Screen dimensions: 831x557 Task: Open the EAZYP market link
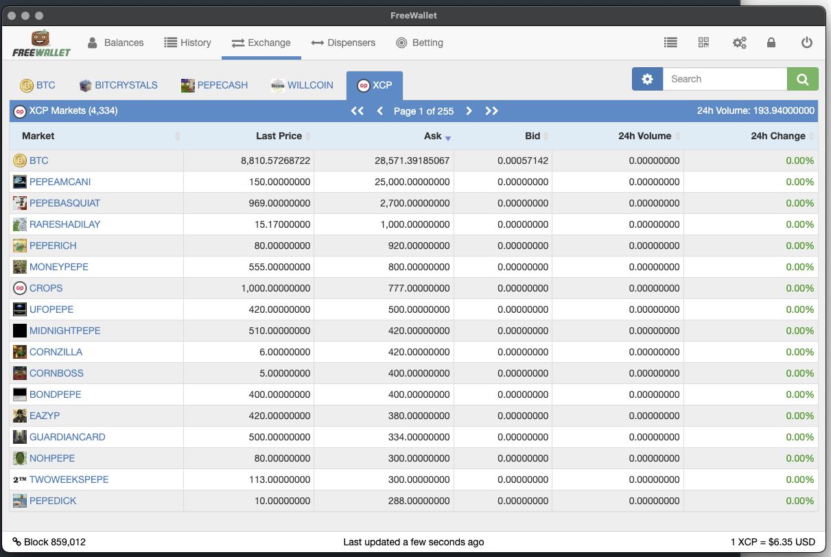tap(45, 416)
